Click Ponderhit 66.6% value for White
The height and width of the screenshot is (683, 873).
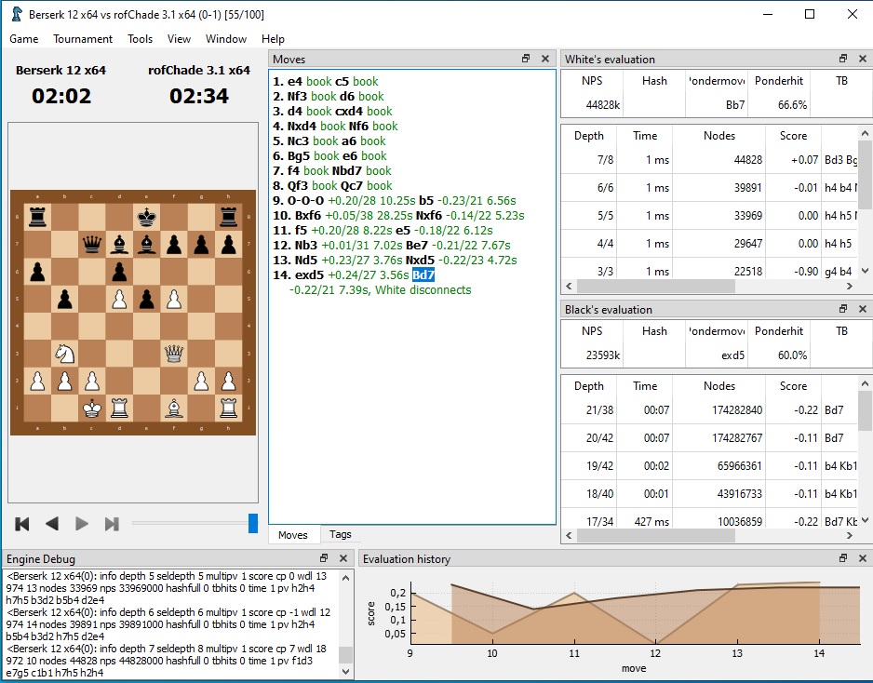[792, 104]
